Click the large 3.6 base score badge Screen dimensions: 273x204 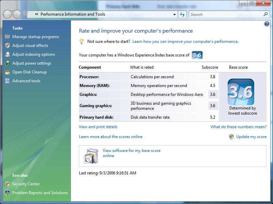coord(241,92)
